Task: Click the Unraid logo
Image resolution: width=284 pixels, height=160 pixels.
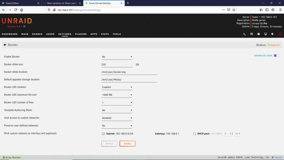Action: pyautogui.click(x=17, y=21)
